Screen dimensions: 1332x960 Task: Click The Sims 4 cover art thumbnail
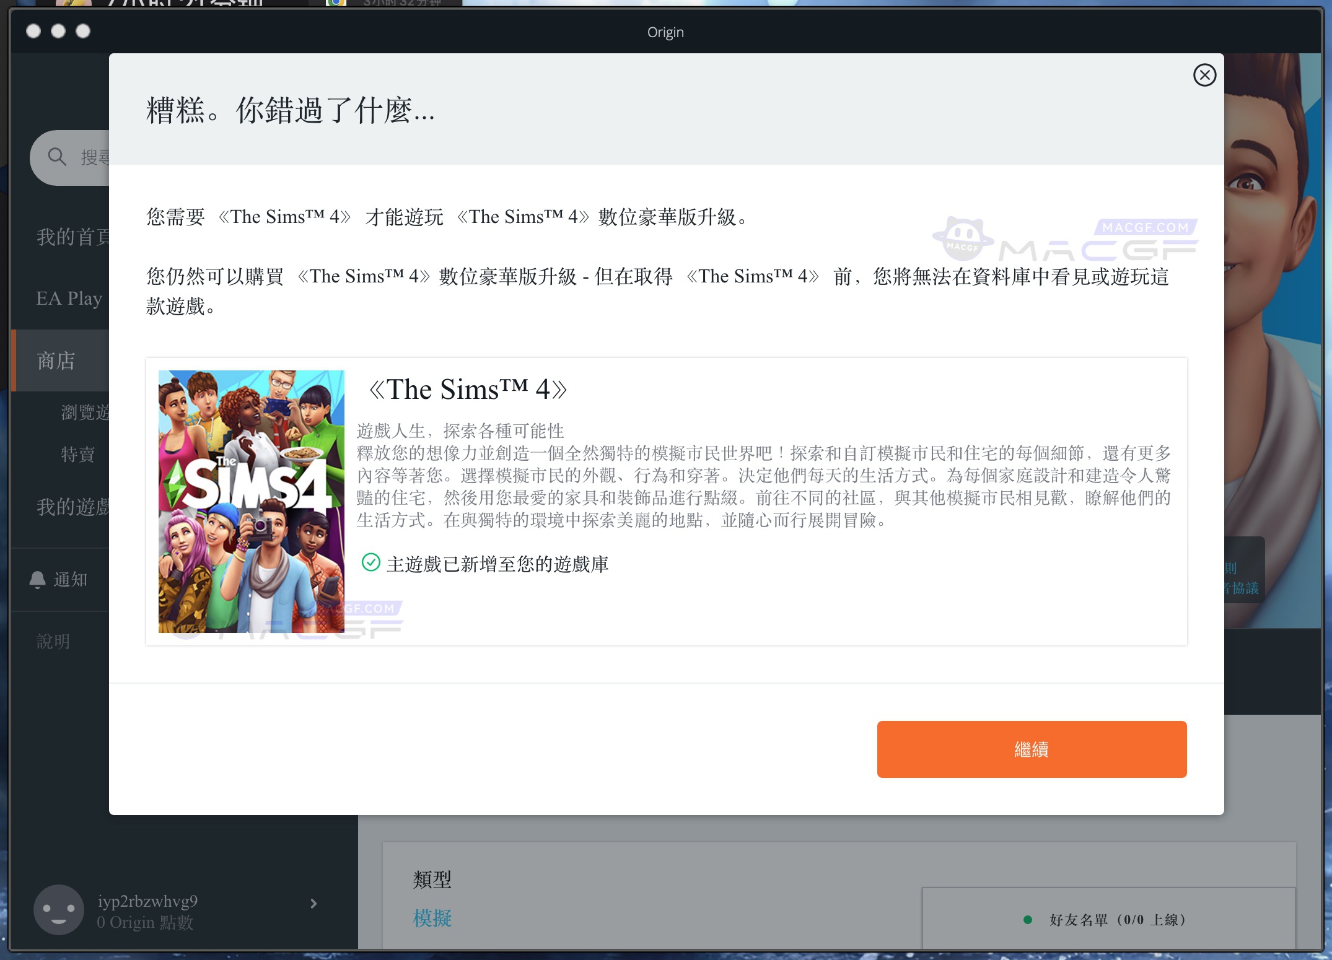click(250, 500)
